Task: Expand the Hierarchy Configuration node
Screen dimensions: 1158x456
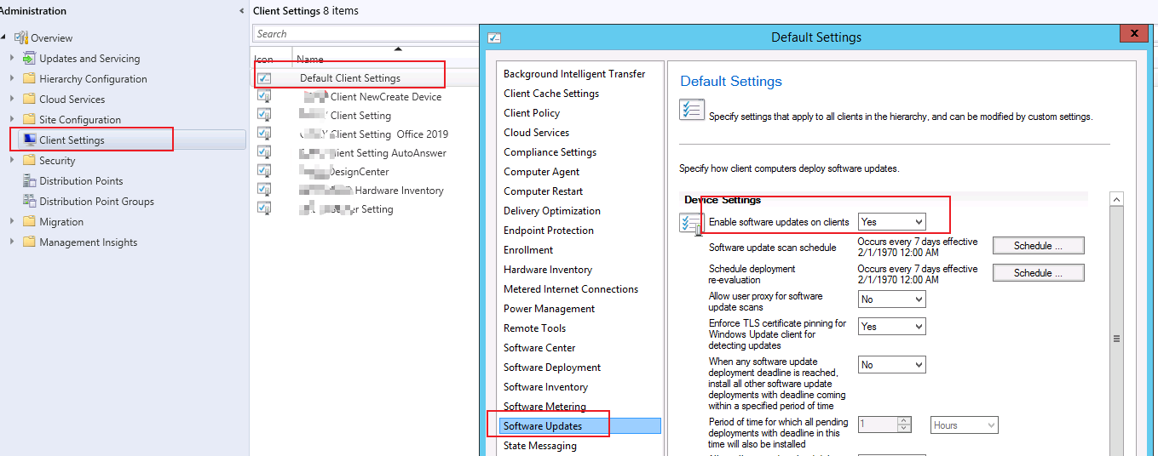Action: point(12,78)
